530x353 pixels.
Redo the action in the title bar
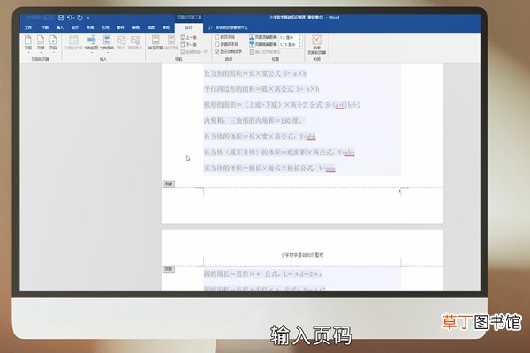[x=80, y=18]
